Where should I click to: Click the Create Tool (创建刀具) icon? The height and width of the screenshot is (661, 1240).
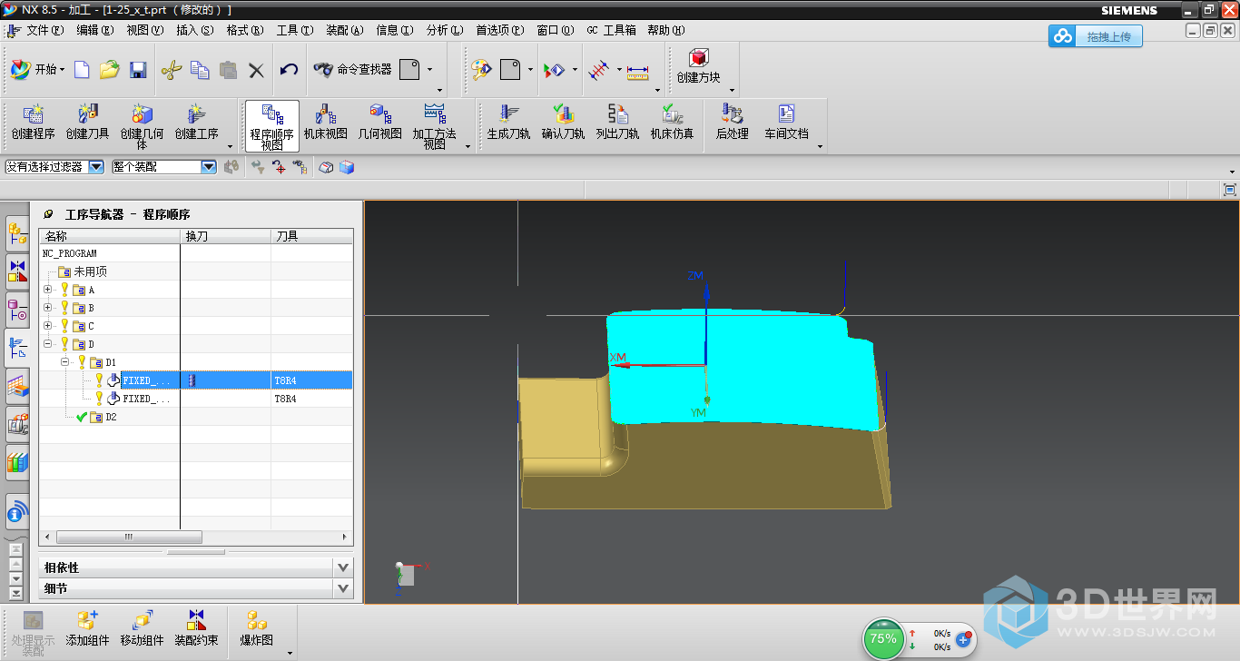coord(88,123)
